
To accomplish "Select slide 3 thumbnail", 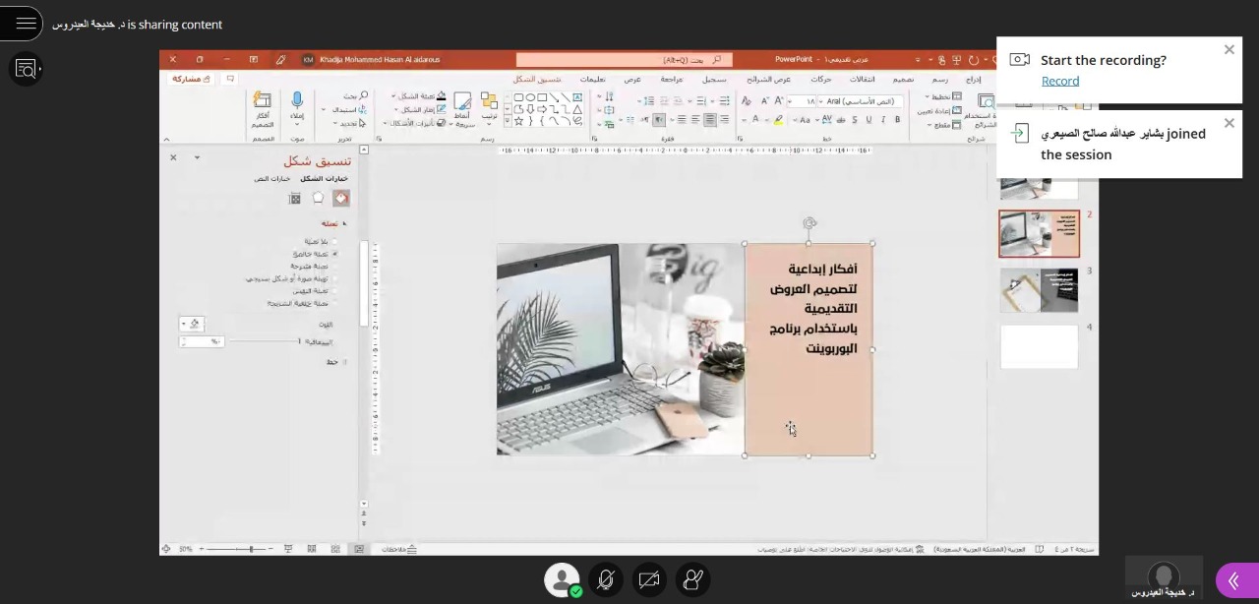I will click(x=1039, y=290).
